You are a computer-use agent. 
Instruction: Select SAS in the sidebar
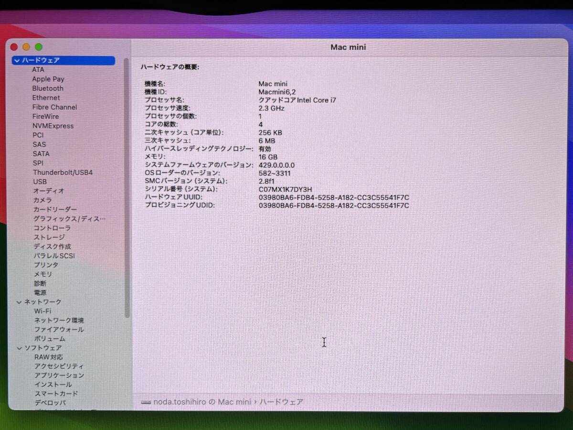coord(40,144)
